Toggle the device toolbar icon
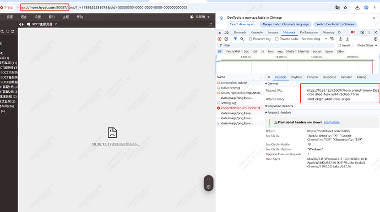Screen dimensions: 380x212 pyautogui.click(x=226, y=32)
